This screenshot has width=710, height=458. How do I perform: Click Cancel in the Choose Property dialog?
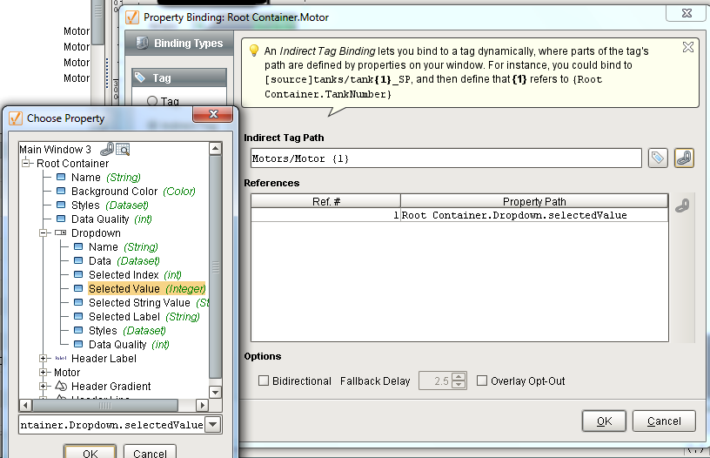pyautogui.click(x=150, y=452)
